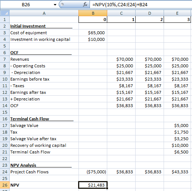Select year 2 Operating Costs $25,000 cell

pos(150,66)
